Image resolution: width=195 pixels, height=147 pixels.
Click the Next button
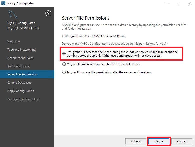[x=159, y=141]
